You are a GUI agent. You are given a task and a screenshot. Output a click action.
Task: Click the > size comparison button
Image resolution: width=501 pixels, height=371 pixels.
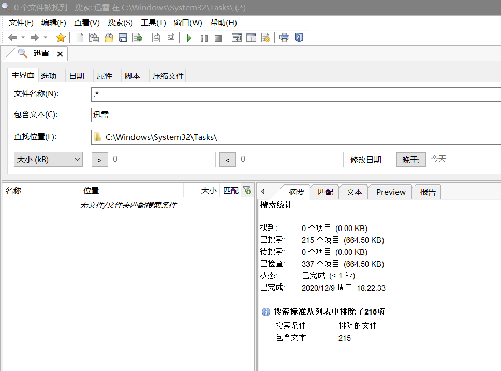99,159
